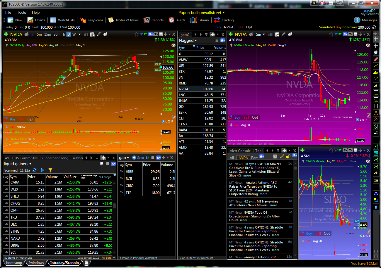
Task: Open Notes & News from toolbar
Action: pyautogui.click(x=123, y=20)
